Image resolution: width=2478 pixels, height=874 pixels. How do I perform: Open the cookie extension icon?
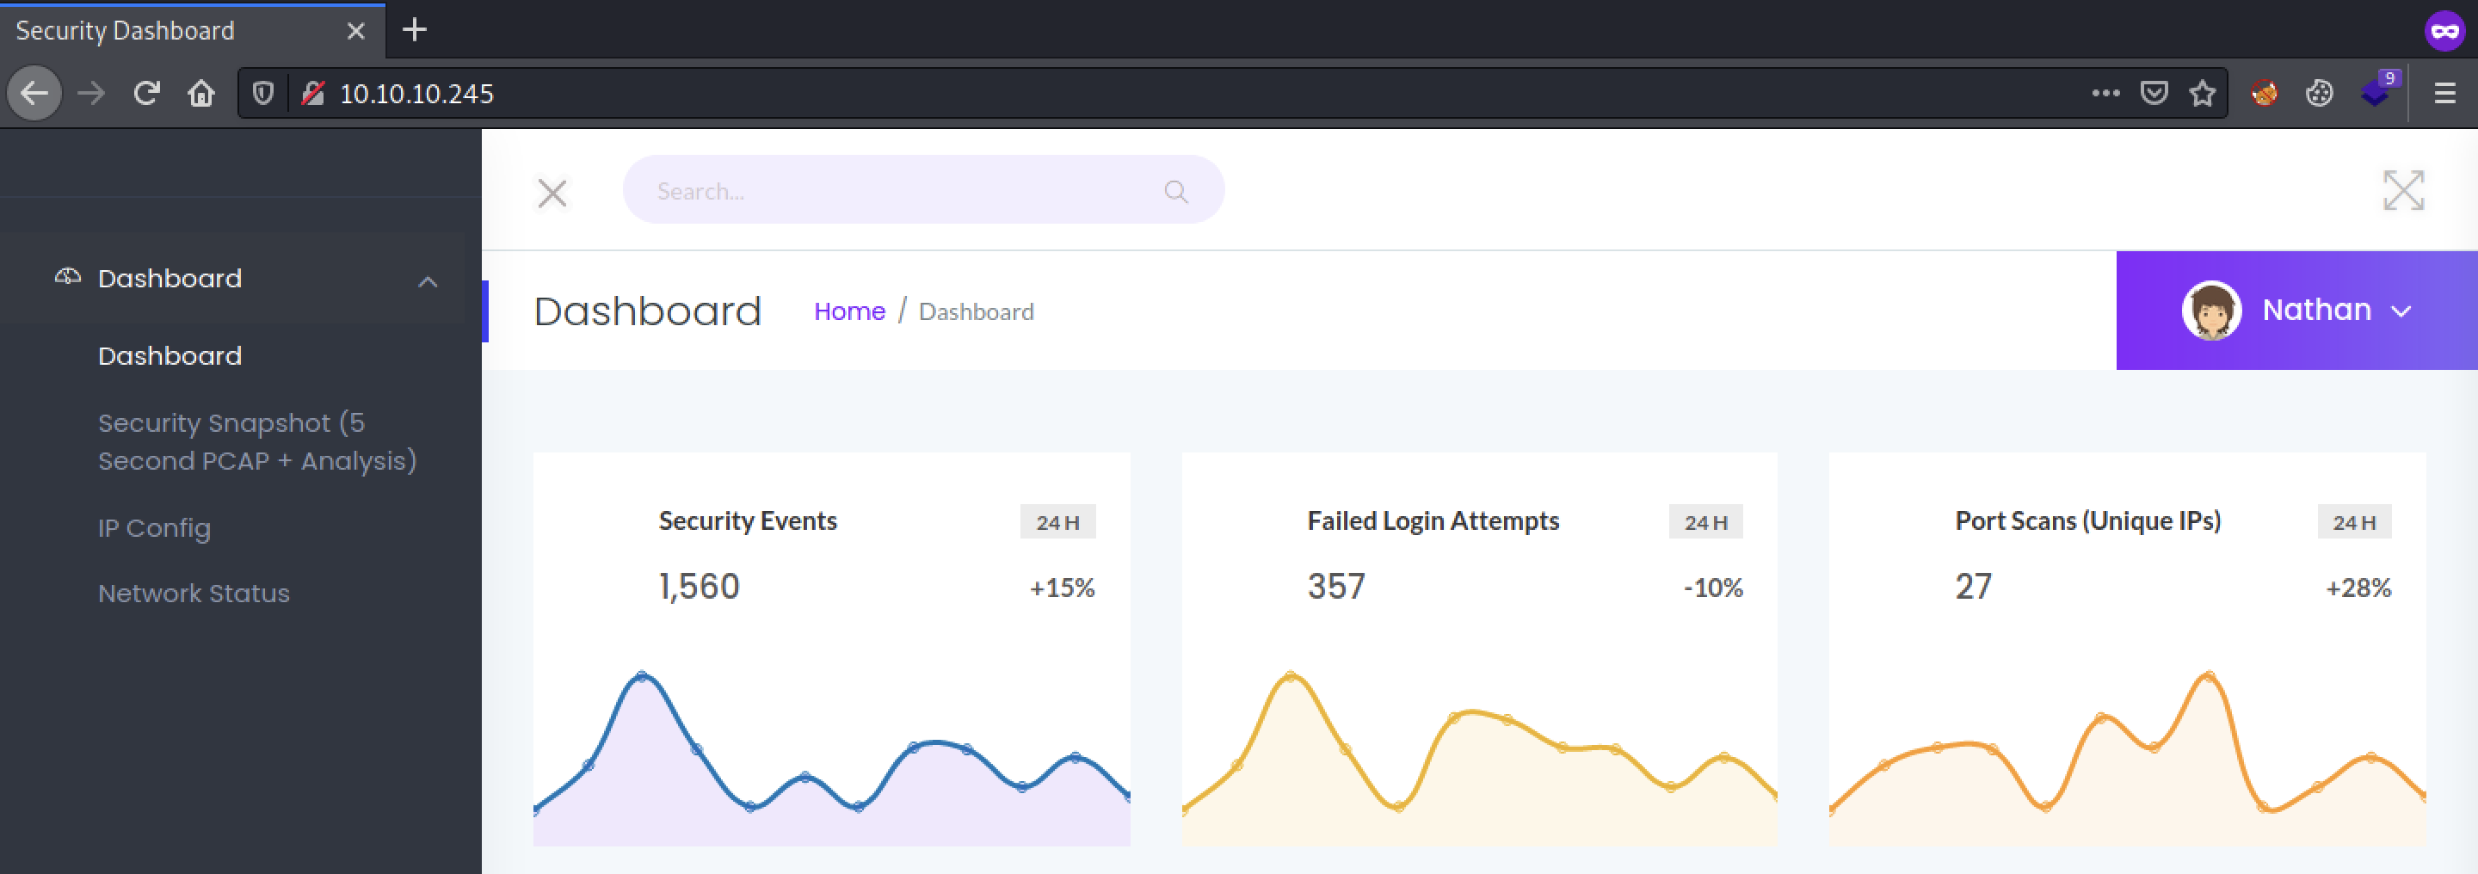coord(2320,93)
